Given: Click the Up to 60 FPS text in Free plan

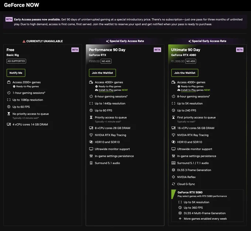Looking at the screenshot, I should (x=21, y=107).
